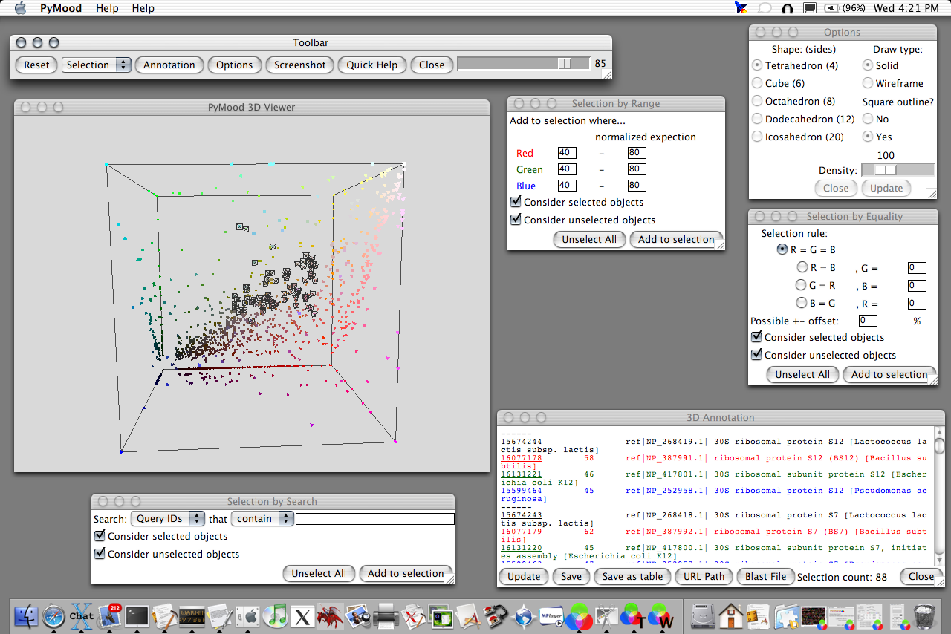The height and width of the screenshot is (634, 951).
Task: Click the battery status 96% icon
Action: [x=844, y=8]
